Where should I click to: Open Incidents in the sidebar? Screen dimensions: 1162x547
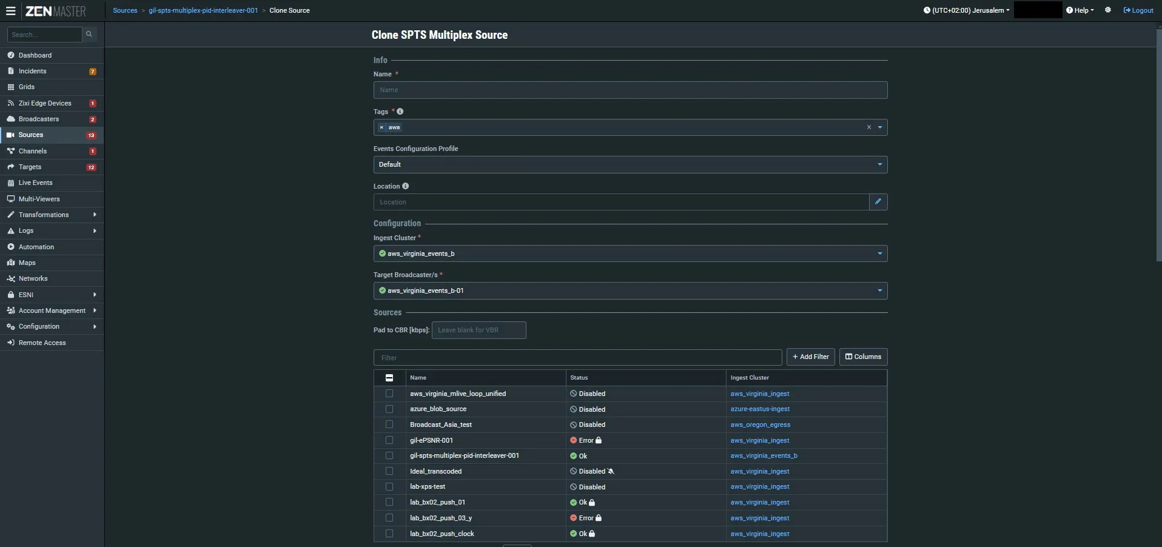(52, 71)
